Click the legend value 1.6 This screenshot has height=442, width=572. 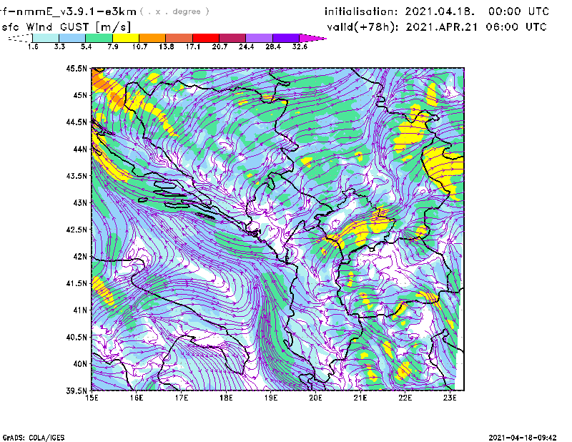tap(33, 46)
